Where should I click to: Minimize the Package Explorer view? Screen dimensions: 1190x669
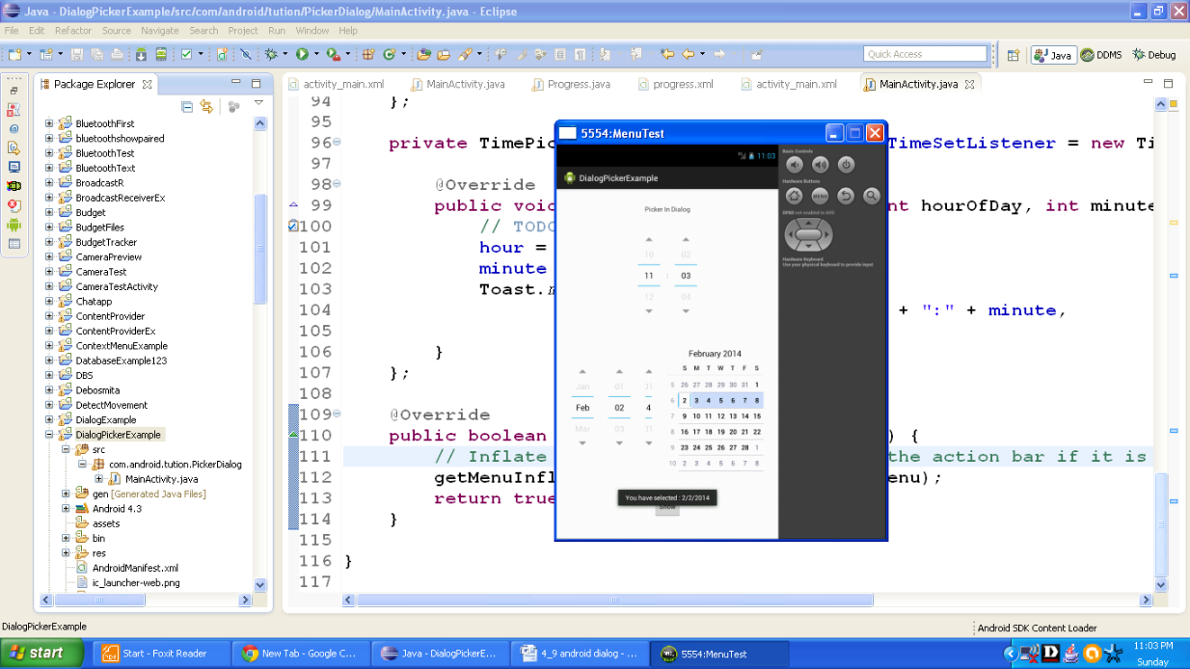pyautogui.click(x=237, y=84)
